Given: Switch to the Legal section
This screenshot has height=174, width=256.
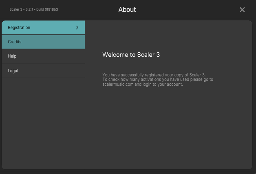Looking at the screenshot, I should tap(43, 71).
